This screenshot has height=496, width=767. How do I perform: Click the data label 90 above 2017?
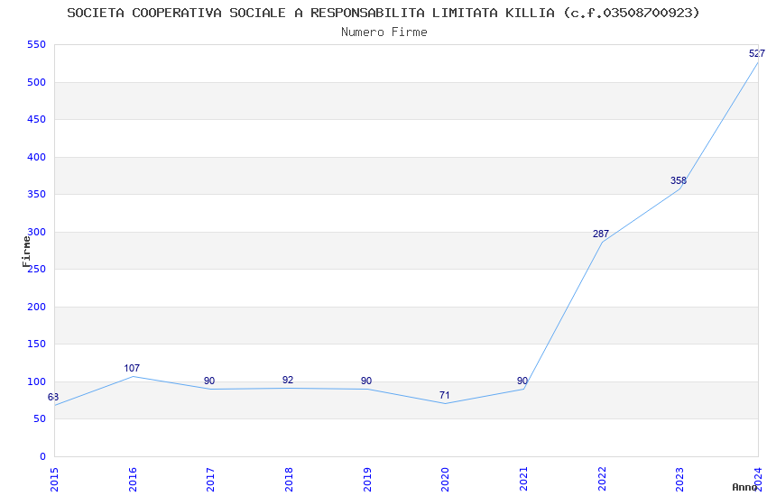[x=209, y=381]
